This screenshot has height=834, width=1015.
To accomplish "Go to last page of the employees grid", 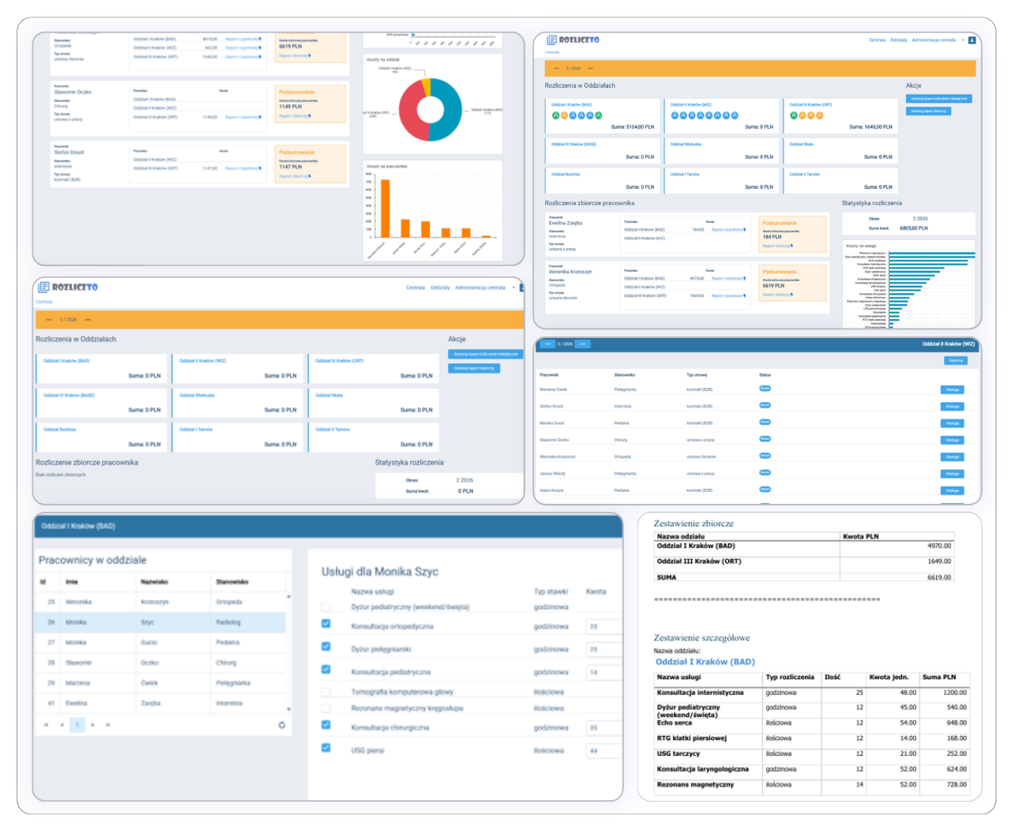I will (x=108, y=724).
